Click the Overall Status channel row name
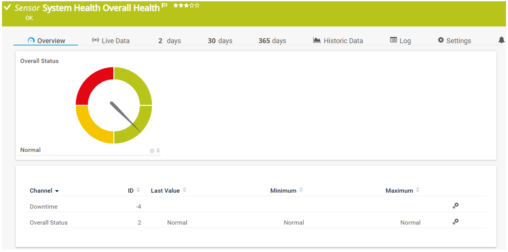The image size is (508, 252). pos(49,222)
